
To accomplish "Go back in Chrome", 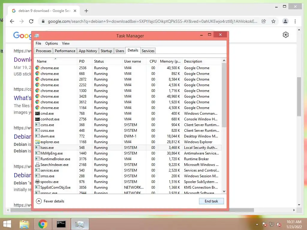I will coord(12,21).
